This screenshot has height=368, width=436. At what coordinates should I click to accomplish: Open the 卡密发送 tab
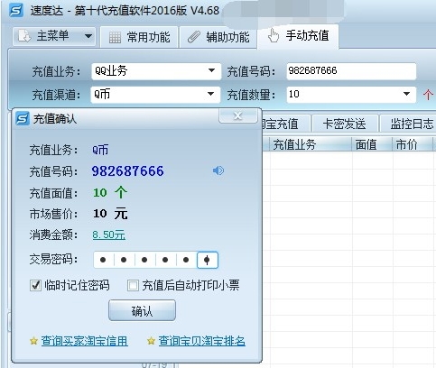coord(345,124)
